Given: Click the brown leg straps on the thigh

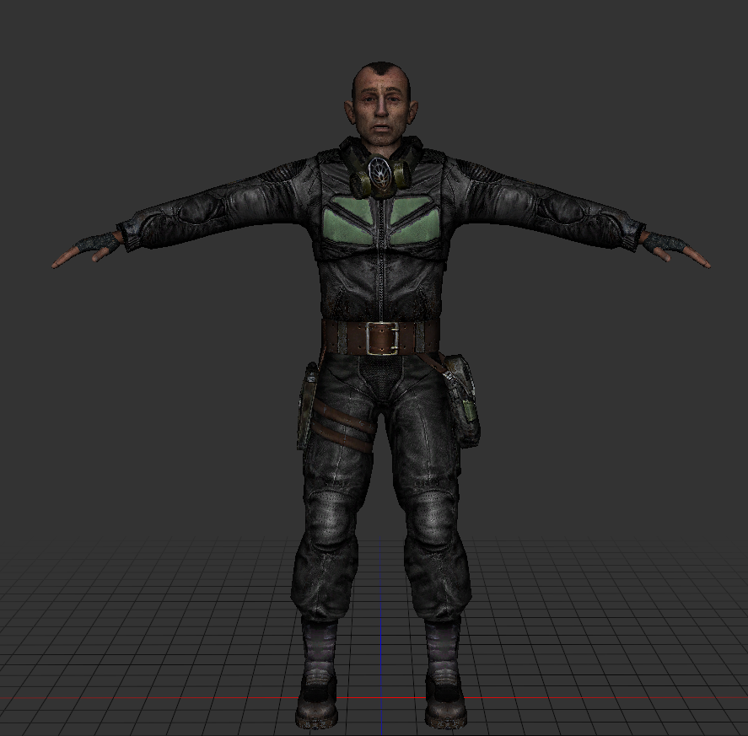Looking at the screenshot, I should coord(342,427).
